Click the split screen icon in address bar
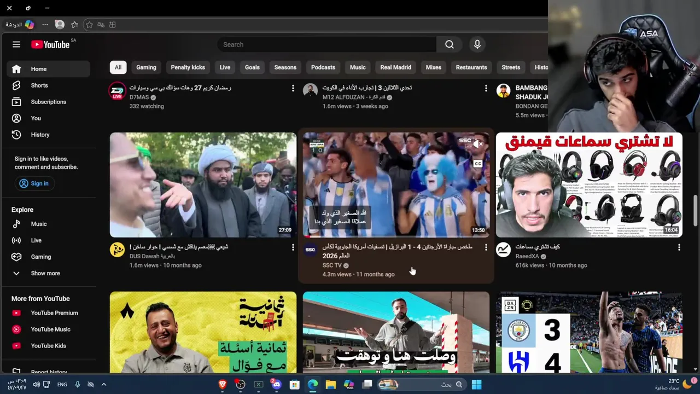The image size is (700, 394). (113, 25)
